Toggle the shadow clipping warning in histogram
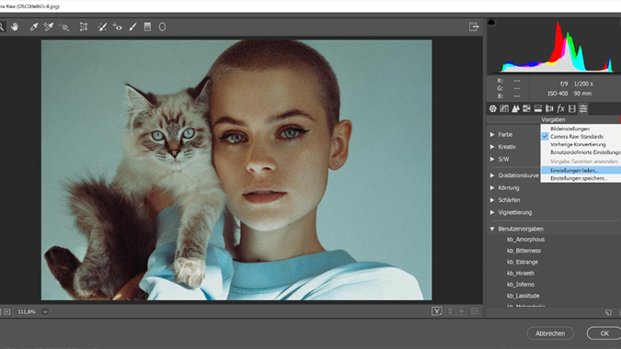This screenshot has height=349, width=621. (x=491, y=22)
